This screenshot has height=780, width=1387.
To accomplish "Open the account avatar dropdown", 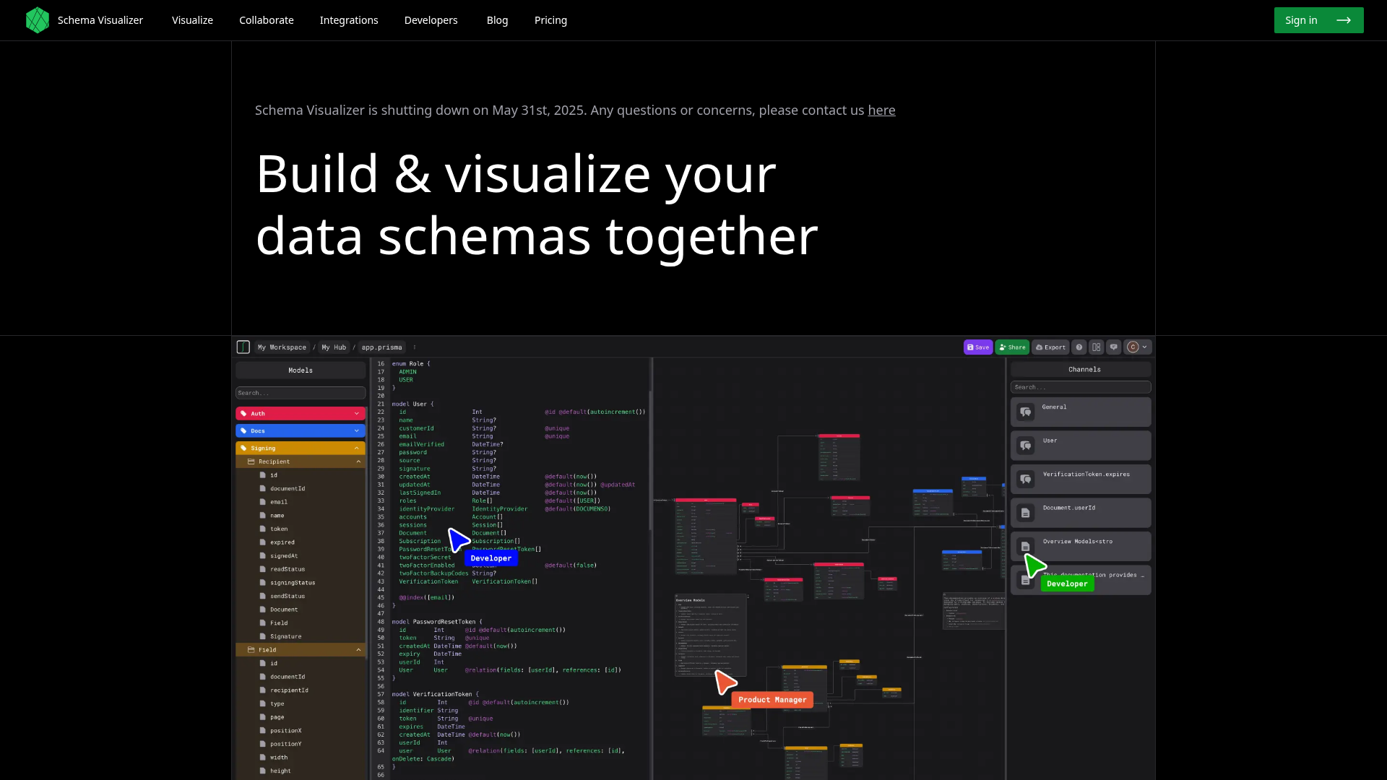I will coord(1136,347).
